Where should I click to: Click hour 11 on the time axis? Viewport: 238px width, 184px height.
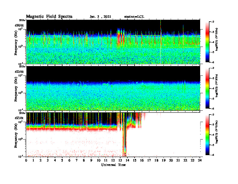106,160
